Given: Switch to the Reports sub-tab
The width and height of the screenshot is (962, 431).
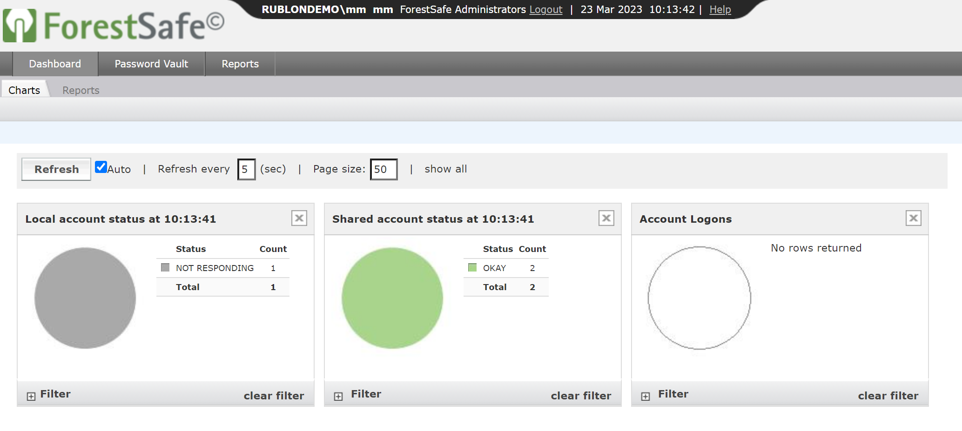Looking at the screenshot, I should point(81,90).
